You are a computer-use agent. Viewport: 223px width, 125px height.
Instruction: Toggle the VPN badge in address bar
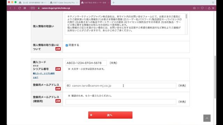click(x=33, y=8)
